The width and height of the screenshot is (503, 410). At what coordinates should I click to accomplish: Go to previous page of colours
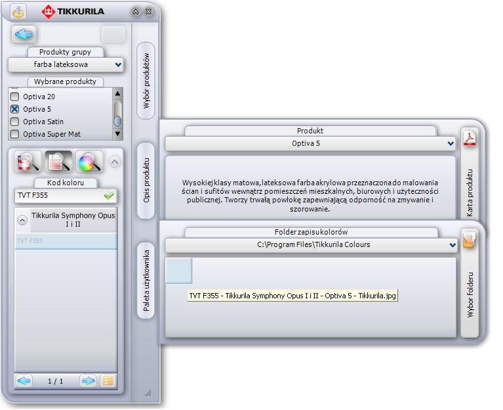click(x=24, y=381)
